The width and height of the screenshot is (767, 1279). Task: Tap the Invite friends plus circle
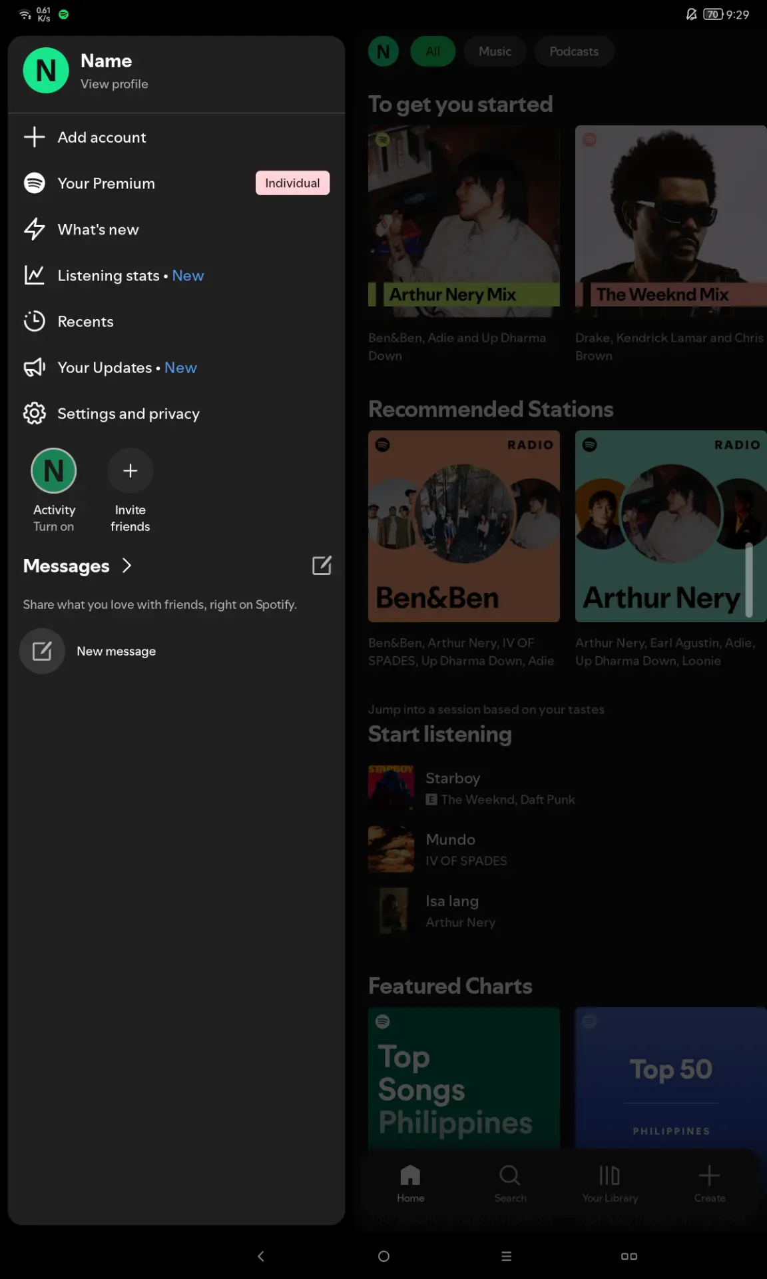pyautogui.click(x=130, y=471)
